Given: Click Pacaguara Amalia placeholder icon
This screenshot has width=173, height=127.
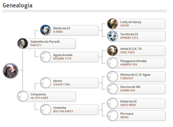Looking at the screenshot, I should click(113, 63).
